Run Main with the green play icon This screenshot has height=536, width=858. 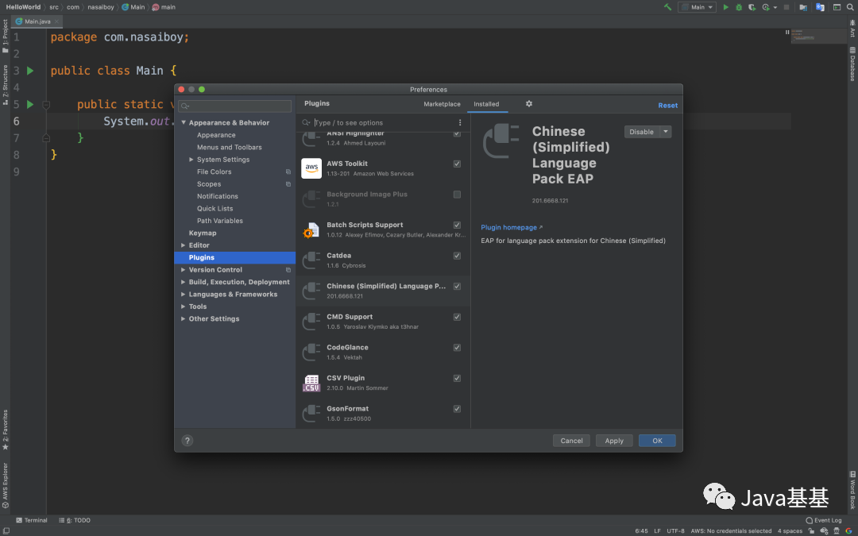[x=725, y=7]
